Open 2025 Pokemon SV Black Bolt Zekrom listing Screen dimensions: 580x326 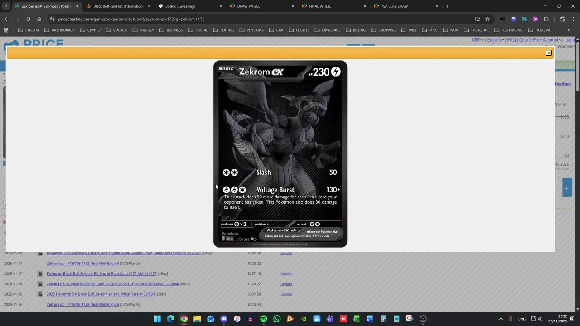pos(101,294)
